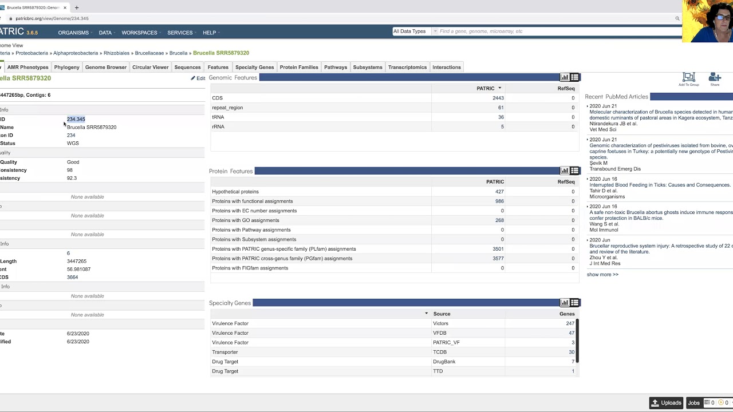
Task: Open the Interactions tab
Action: coord(447,67)
